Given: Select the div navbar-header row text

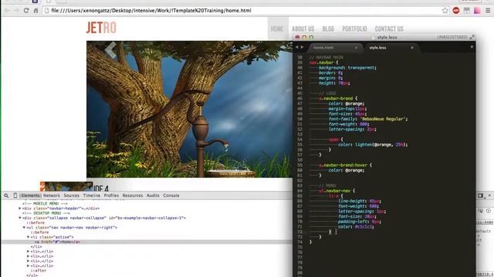Looking at the screenshot, I should [x=60, y=209].
